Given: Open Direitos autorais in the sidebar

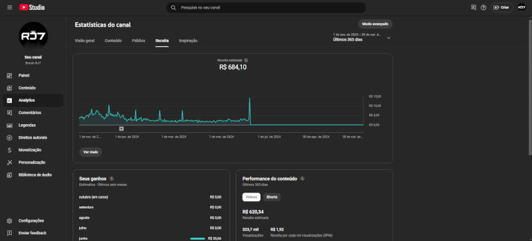Looking at the screenshot, I should tap(33, 137).
